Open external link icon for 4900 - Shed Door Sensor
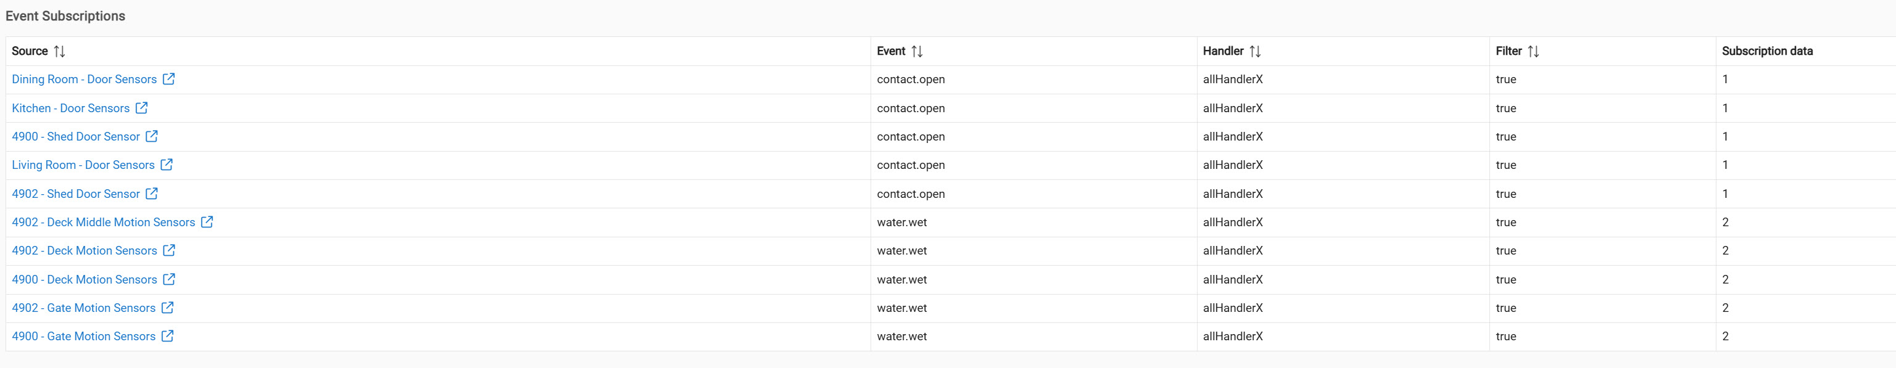 [152, 136]
